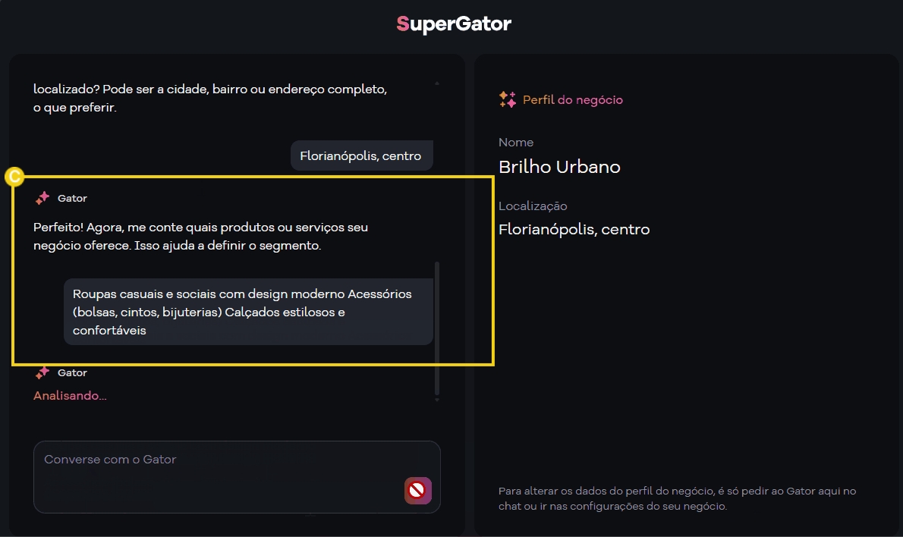Click Gator's "Perfeito! Agora, me conte" message
The height and width of the screenshot is (537, 903).
200,237
